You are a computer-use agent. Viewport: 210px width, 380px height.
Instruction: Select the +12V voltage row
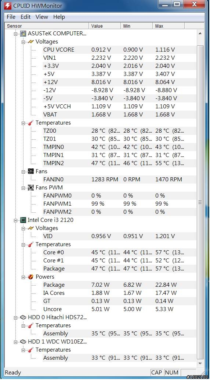[x=119, y=82]
